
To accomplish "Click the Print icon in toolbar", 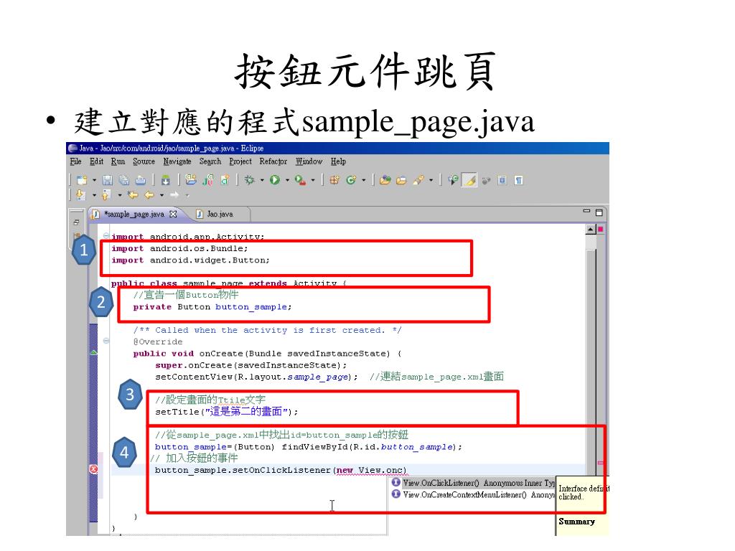I will (141, 180).
